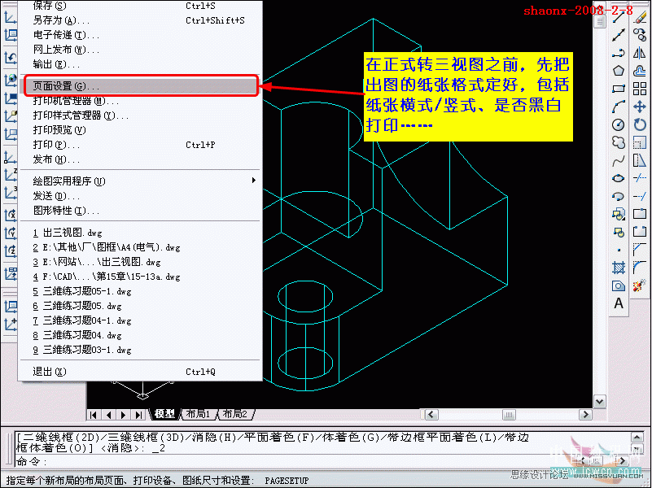Click the Hatch tool icon
The height and width of the screenshot is (488, 652).
pos(619,268)
